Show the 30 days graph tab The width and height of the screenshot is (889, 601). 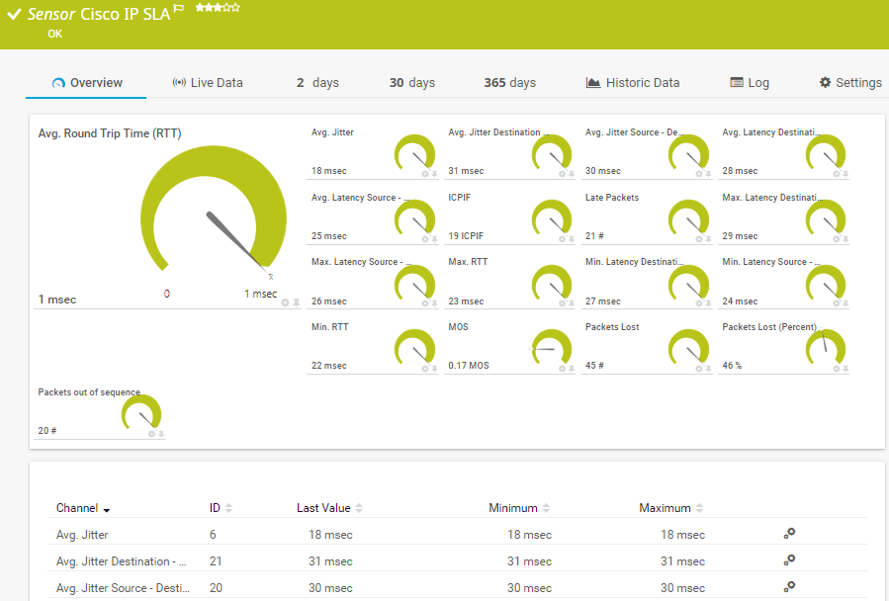click(x=412, y=83)
